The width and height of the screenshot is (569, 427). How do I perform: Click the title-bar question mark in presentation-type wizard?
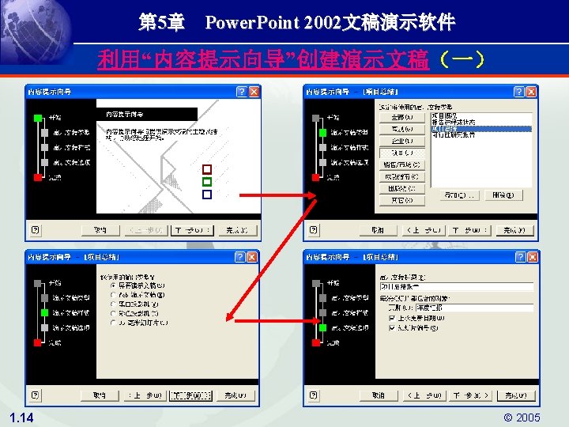(519, 92)
